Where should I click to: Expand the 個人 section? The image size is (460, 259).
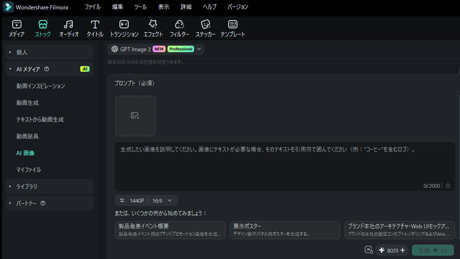10,52
